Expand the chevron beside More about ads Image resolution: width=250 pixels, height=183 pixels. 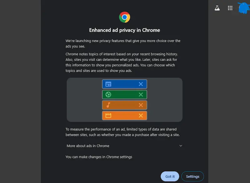pyautogui.click(x=181, y=146)
